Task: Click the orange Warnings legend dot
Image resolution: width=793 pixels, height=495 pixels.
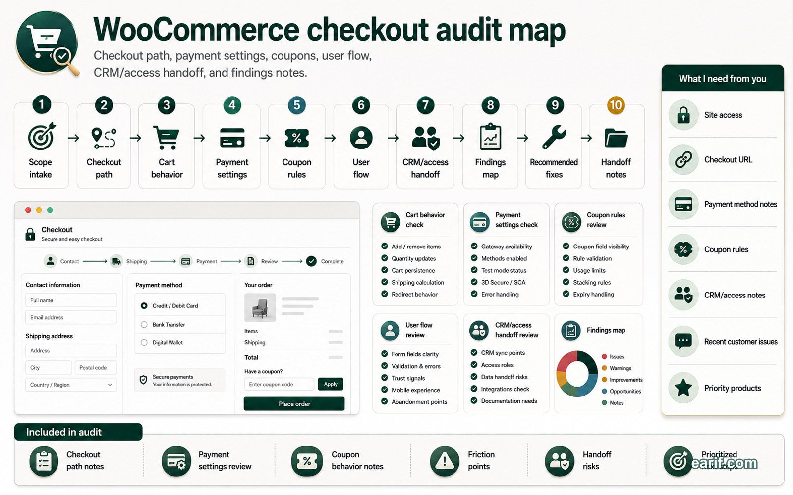Action: click(605, 368)
